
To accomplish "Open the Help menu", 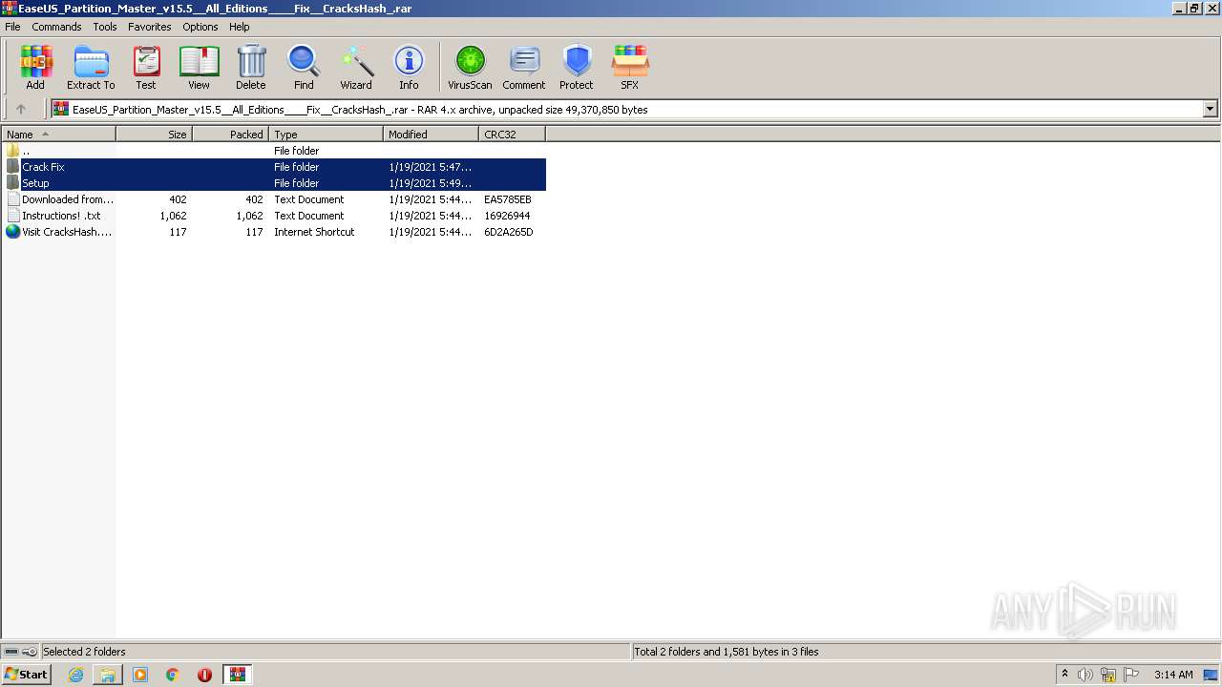I will [x=240, y=27].
